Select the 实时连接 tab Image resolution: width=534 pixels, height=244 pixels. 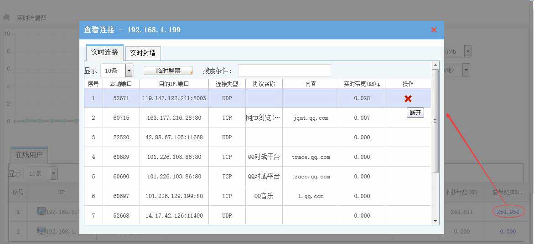point(104,52)
